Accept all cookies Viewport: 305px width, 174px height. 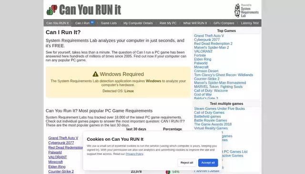click(x=208, y=163)
